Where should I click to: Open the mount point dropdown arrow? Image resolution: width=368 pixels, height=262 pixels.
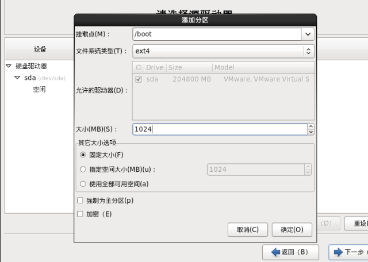pyautogui.click(x=308, y=34)
